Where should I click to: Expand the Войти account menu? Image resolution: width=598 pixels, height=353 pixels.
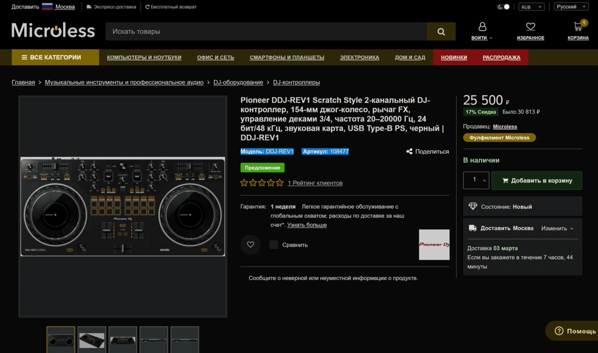pos(482,38)
